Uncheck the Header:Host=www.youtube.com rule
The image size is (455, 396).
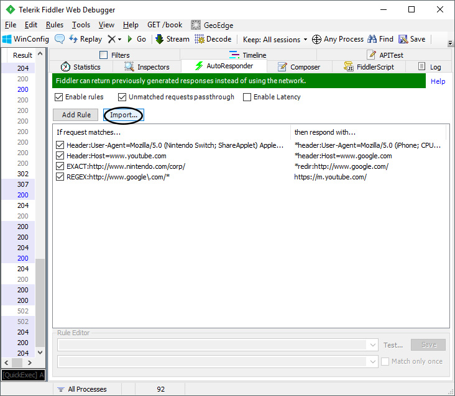tap(60, 156)
